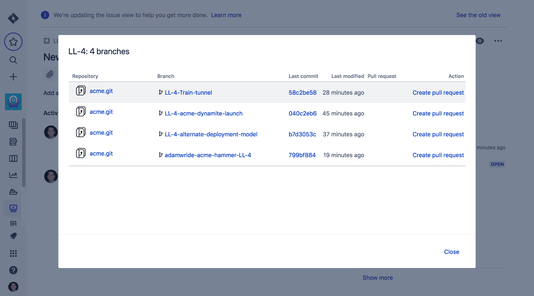534x296 pixels.
Task: Click the attachment paperclip button
Action: pyautogui.click(x=50, y=74)
